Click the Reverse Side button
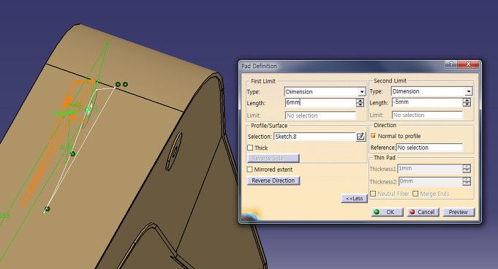Viewport: 498px width, 269px height. coord(273,158)
